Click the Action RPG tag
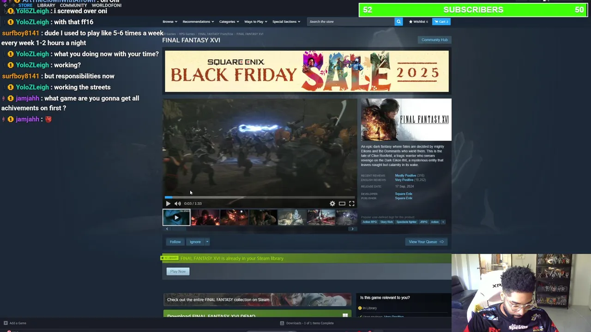Viewport: 591px width, 332px height. [x=369, y=222]
